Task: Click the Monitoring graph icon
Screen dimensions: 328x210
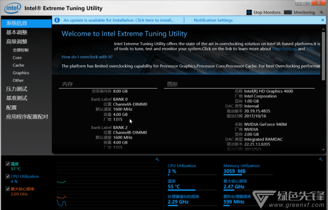Action: click(x=288, y=12)
